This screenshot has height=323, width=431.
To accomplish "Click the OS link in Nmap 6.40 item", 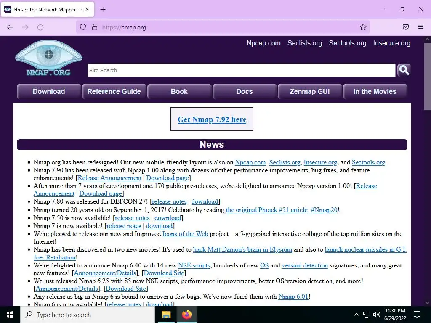I will click(264, 265).
